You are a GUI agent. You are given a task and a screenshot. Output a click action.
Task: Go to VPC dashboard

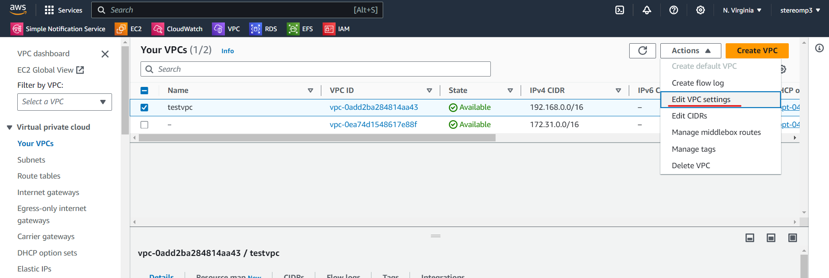coord(43,54)
